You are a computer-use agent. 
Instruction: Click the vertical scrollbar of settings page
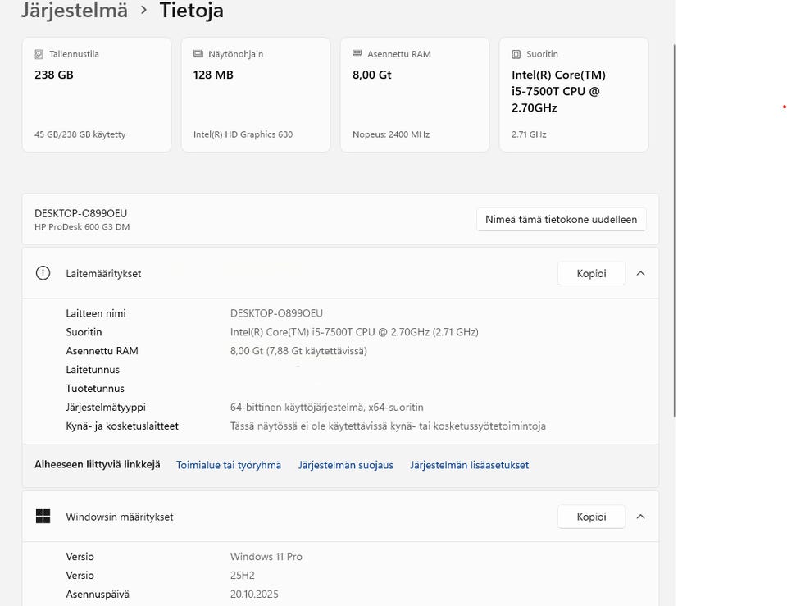[x=674, y=230]
